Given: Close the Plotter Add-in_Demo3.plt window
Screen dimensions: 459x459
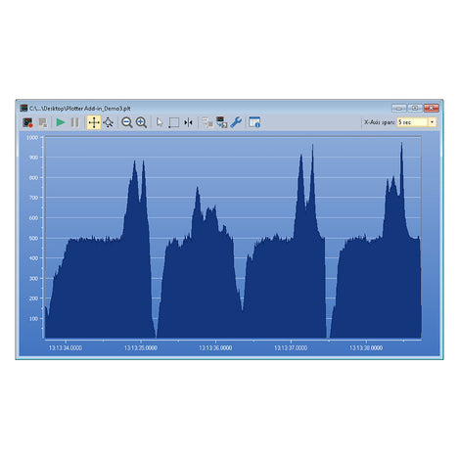Looking at the screenshot, I should pos(432,108).
